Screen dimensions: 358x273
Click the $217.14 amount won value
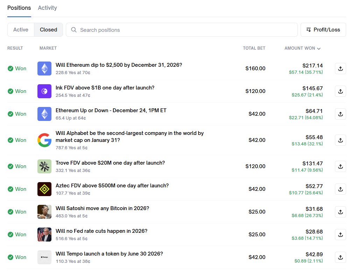tap(313, 66)
